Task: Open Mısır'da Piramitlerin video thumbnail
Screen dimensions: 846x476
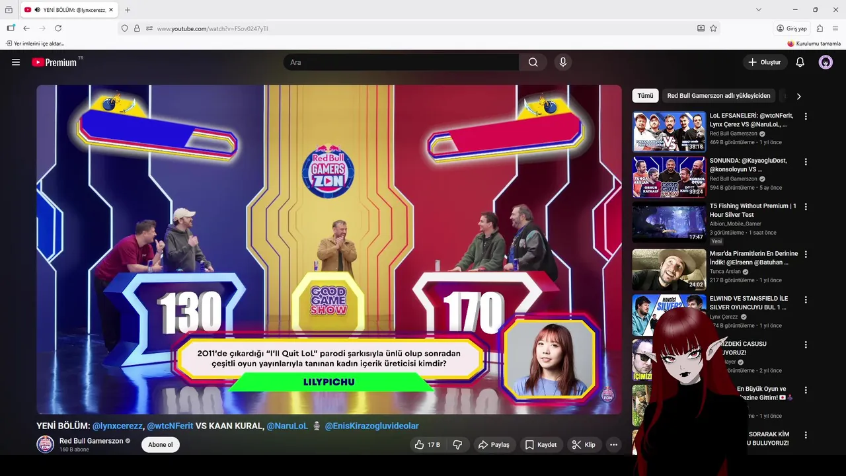Action: tap(669, 269)
